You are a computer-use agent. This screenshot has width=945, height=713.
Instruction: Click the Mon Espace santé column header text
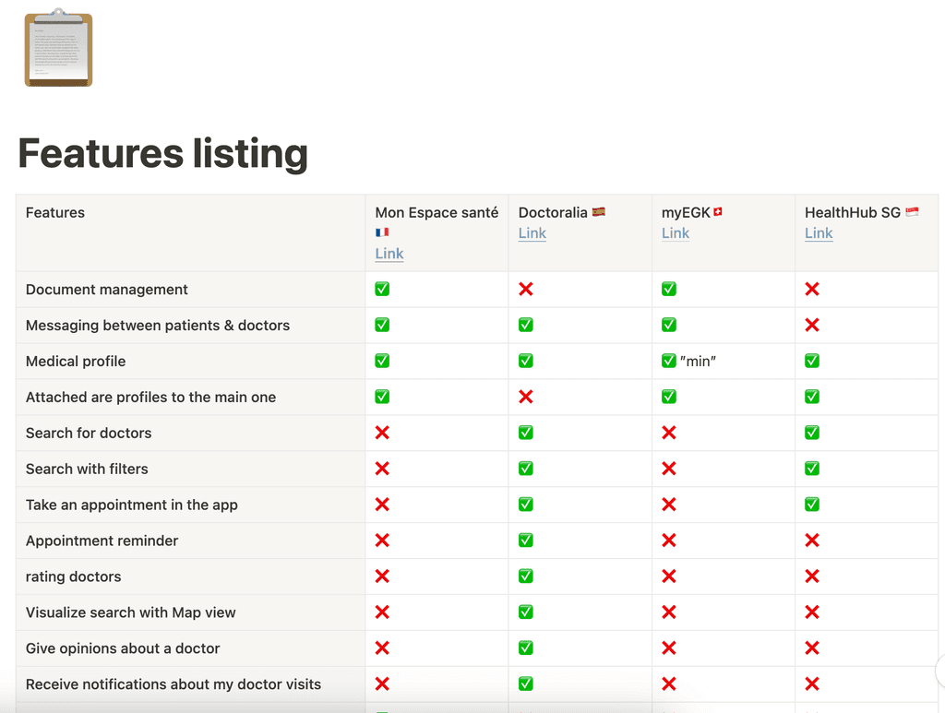click(437, 212)
